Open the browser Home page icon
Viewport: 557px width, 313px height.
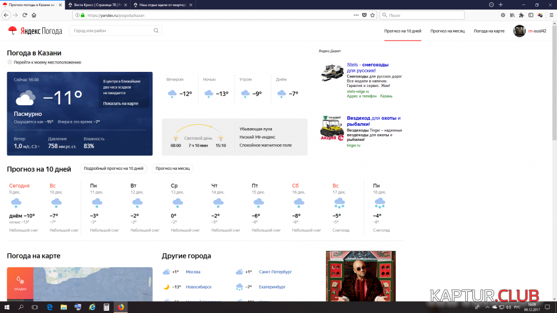coord(34,15)
